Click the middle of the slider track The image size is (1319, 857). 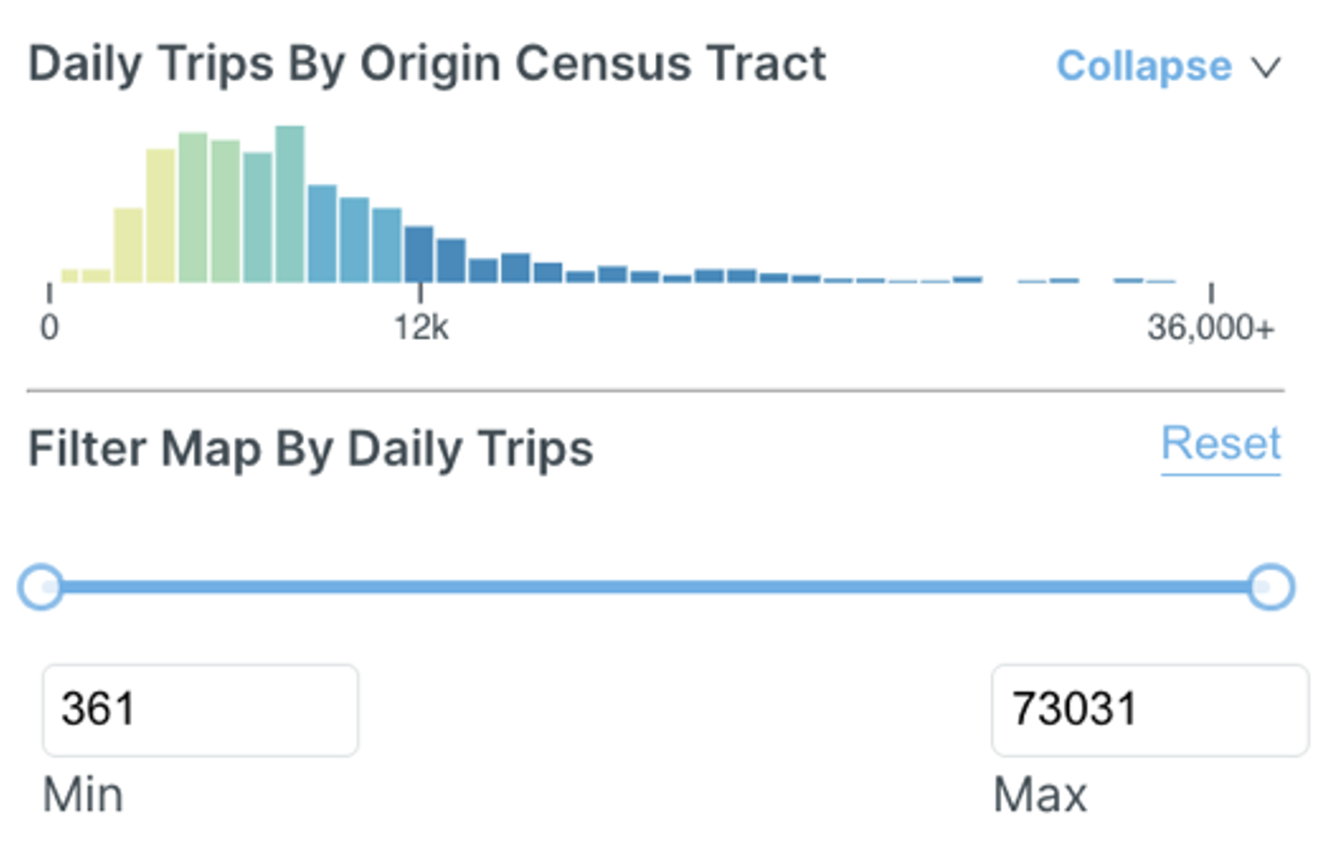[x=656, y=586]
